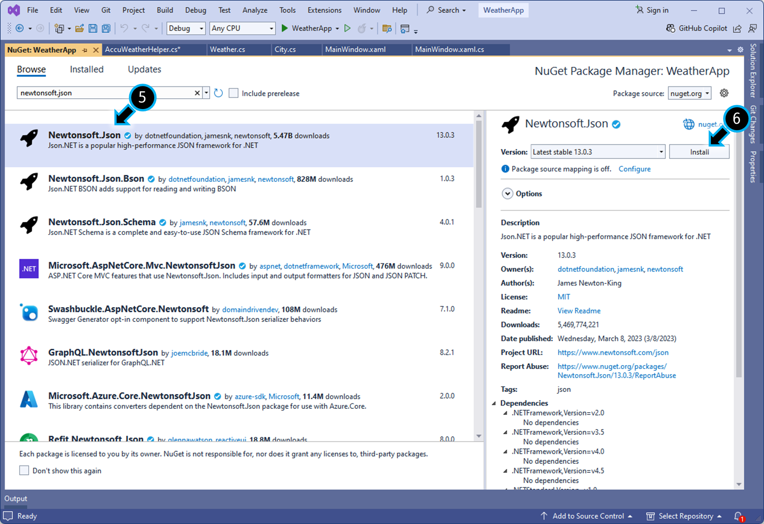Click the Share icon beside GitHub Copilot
Screen dimensions: 764x524
click(737, 29)
